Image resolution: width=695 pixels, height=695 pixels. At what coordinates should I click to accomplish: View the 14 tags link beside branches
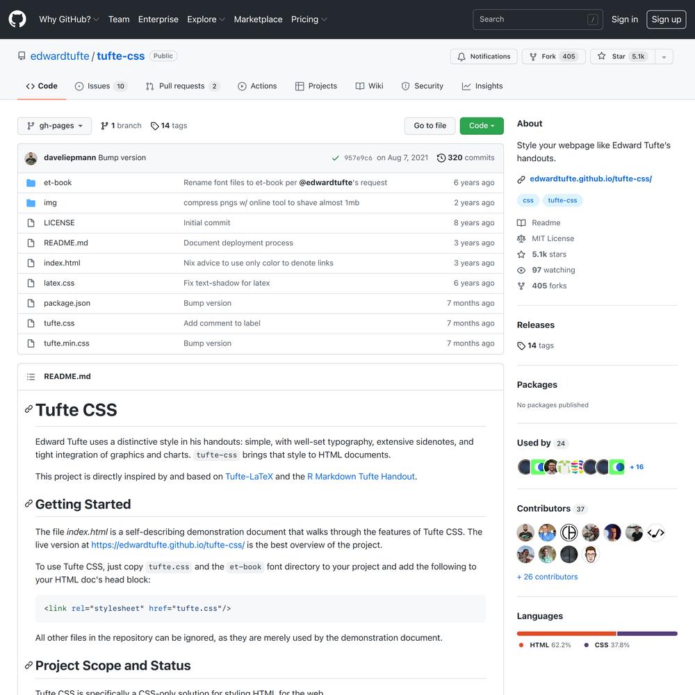(169, 126)
